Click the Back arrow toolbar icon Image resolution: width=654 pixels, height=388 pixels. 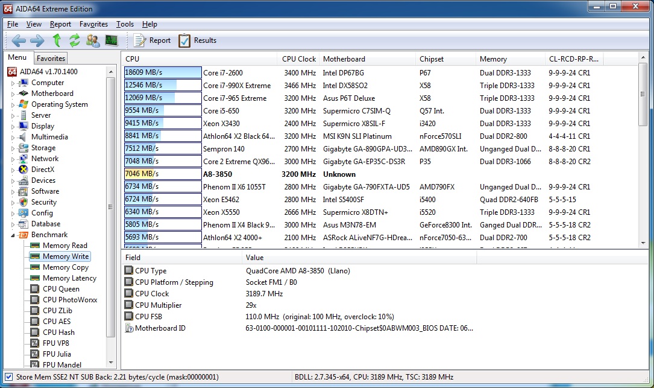pos(19,40)
